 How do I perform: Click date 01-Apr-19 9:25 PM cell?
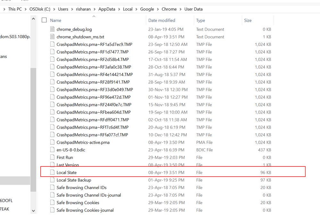(166, 180)
